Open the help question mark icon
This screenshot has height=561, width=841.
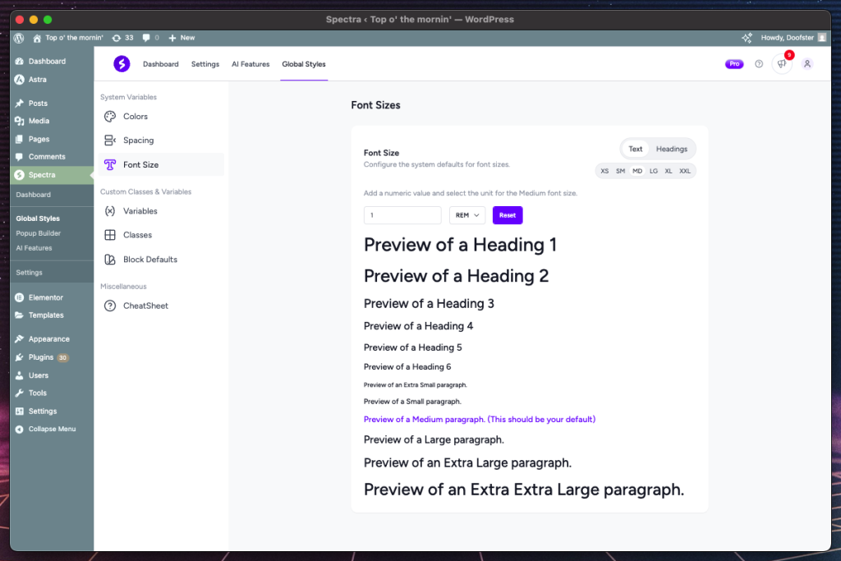[759, 64]
